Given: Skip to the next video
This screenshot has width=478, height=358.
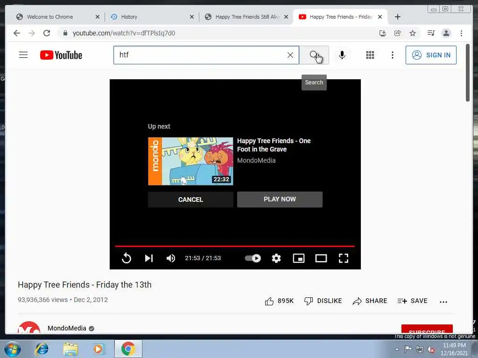Looking at the screenshot, I should 149,258.
